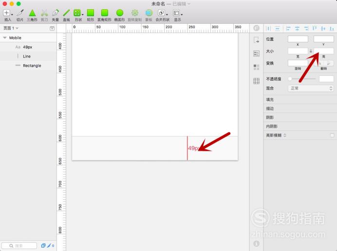Click the height (高) input field
The image size is (337, 251).
[x=324, y=51]
